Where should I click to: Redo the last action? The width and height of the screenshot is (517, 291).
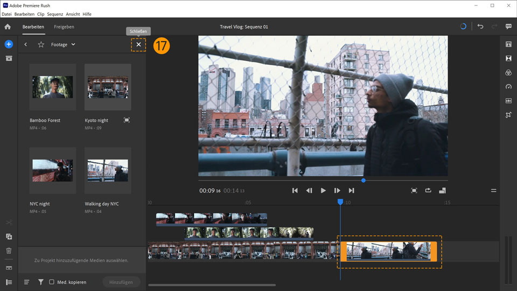click(x=494, y=26)
